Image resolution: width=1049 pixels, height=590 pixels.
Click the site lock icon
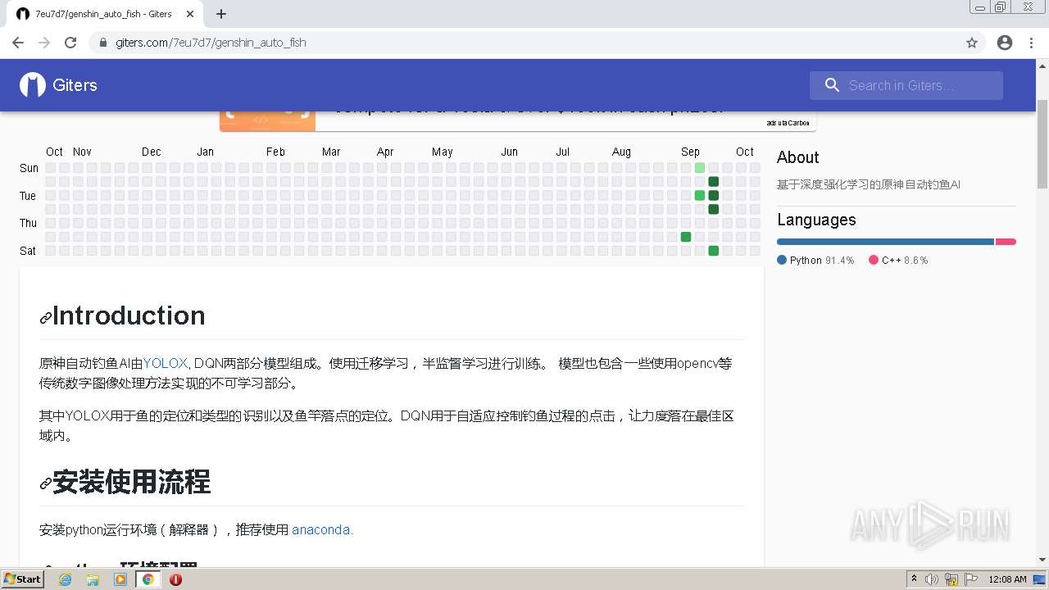pyautogui.click(x=103, y=43)
